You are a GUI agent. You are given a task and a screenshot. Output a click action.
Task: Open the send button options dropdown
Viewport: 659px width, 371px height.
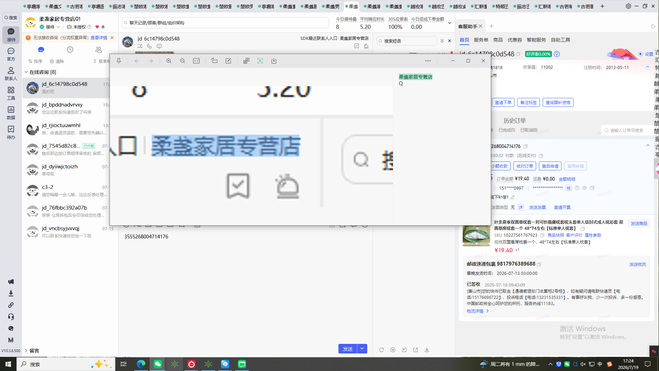pyautogui.click(x=362, y=349)
